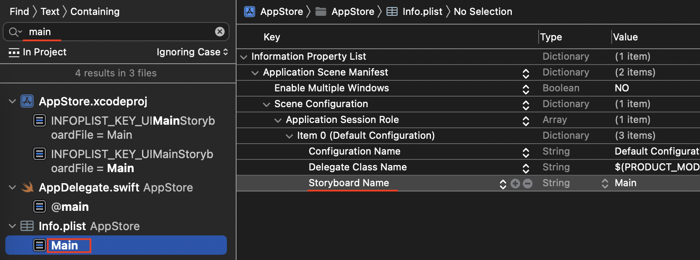Click $(PRODUCT_MOD value of Delegate Class Name

tap(657, 167)
